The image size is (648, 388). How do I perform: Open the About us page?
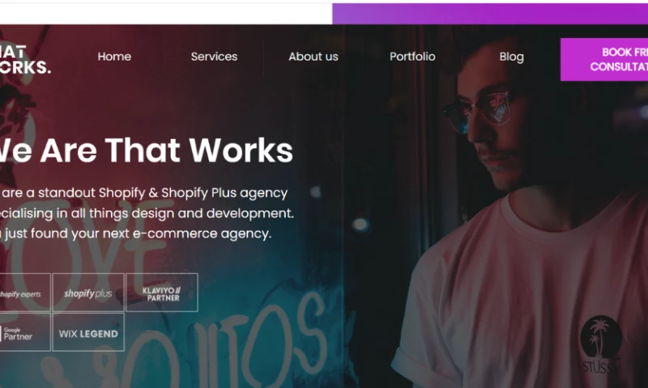313,57
